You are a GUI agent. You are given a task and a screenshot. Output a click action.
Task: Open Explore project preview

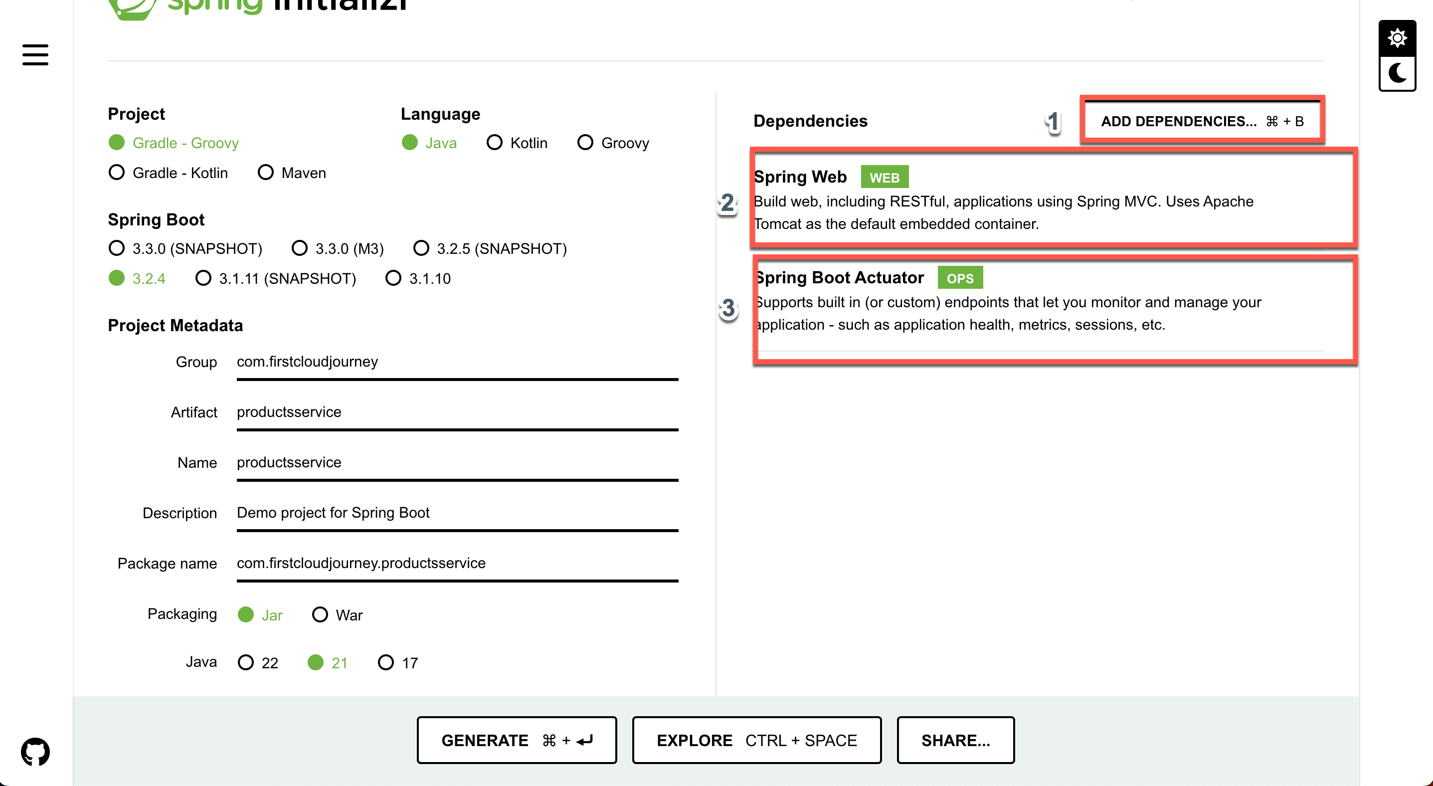coord(756,741)
